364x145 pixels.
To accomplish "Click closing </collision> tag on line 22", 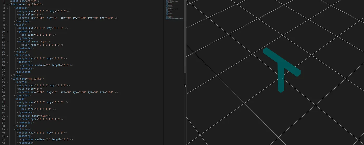I will (x=23, y=72).
